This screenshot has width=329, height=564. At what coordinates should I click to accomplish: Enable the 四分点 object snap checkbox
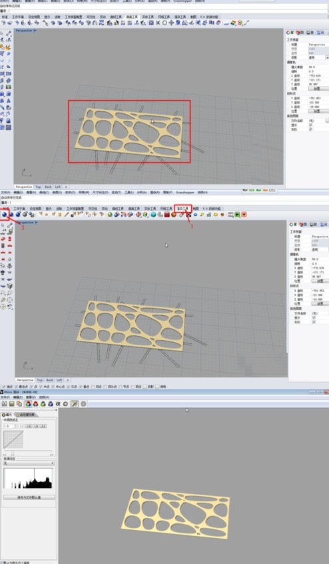[x=105, y=387]
